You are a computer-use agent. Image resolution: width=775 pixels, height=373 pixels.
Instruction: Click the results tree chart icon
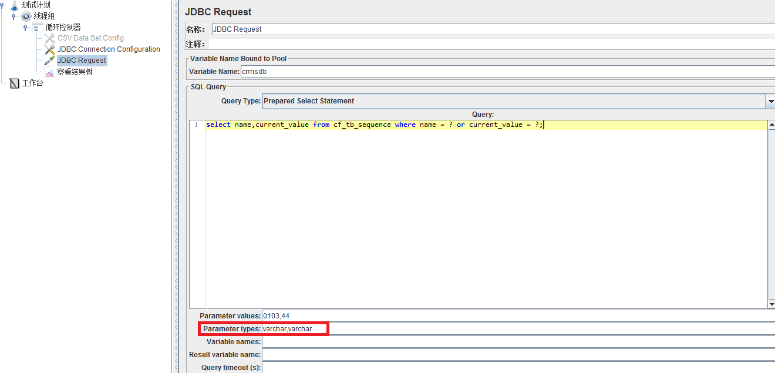(x=49, y=72)
